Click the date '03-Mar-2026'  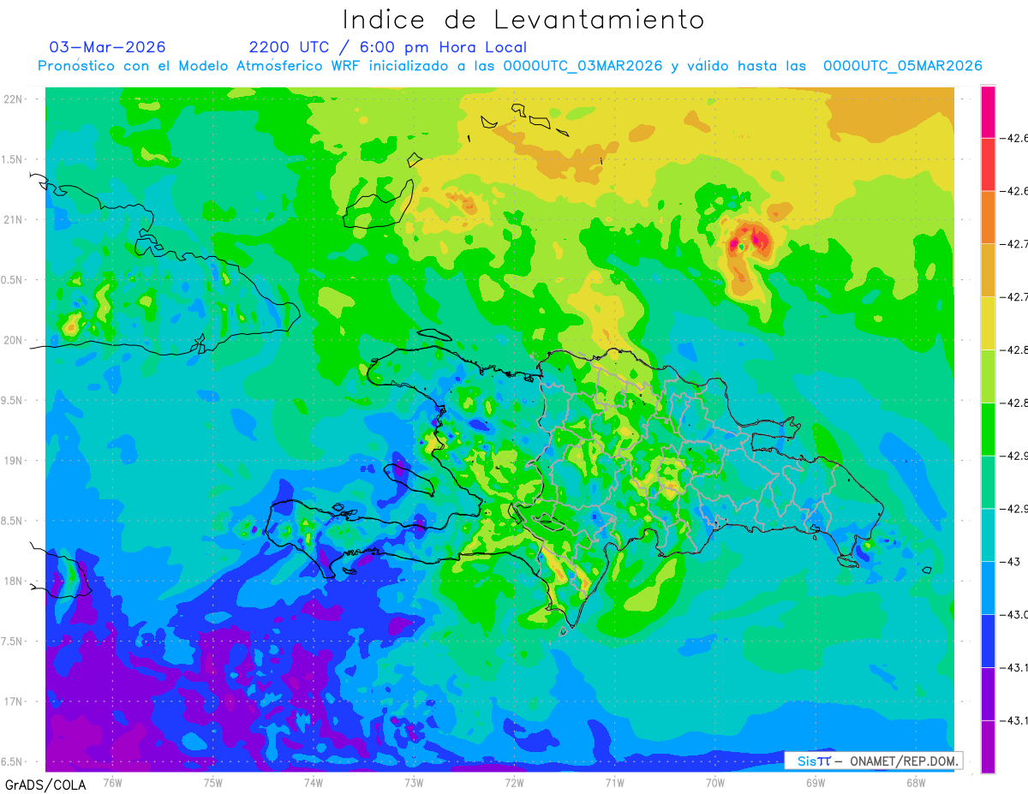[x=108, y=47]
